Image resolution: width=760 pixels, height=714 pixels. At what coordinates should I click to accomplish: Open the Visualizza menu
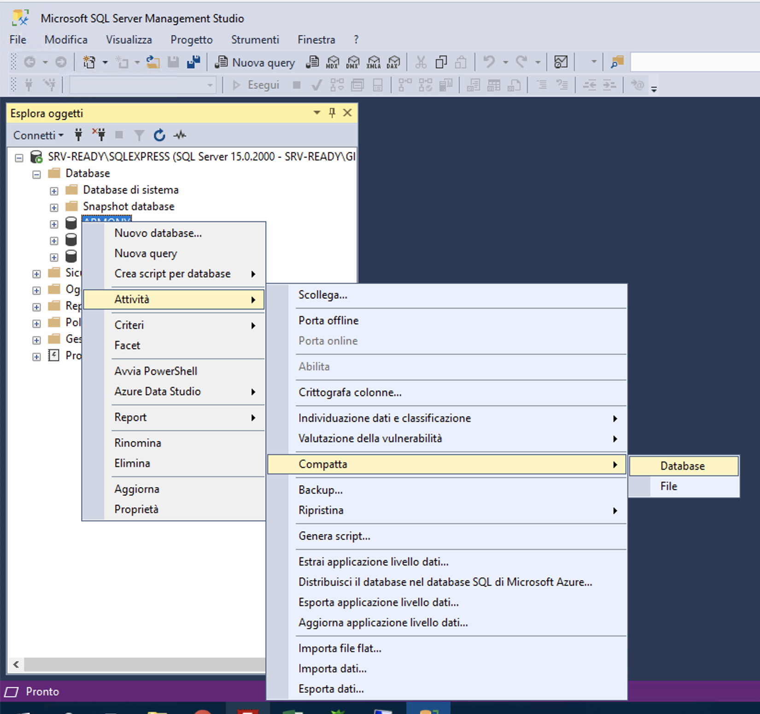[x=129, y=40]
